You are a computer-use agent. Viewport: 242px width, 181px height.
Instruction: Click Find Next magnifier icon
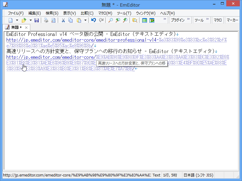(125, 20)
